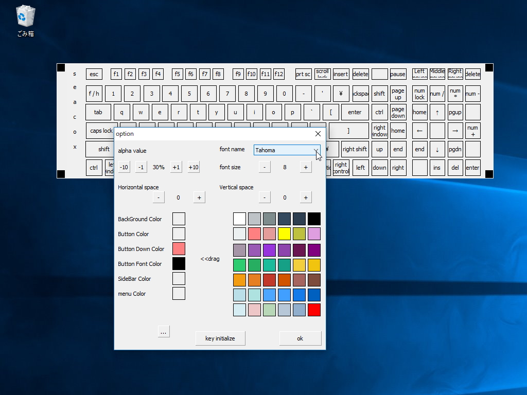Click the sidebar letter o
The height and width of the screenshot is (395, 527).
coord(75,132)
